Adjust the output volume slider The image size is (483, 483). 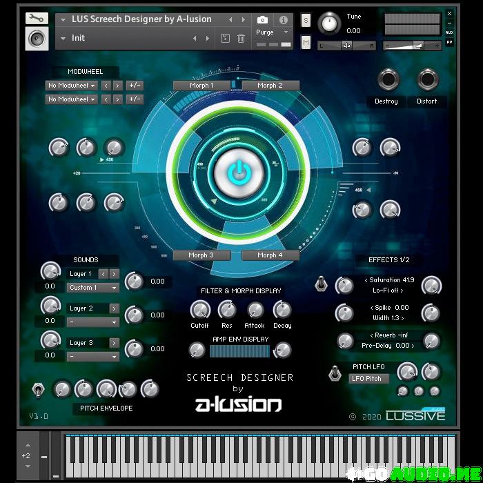tap(413, 46)
